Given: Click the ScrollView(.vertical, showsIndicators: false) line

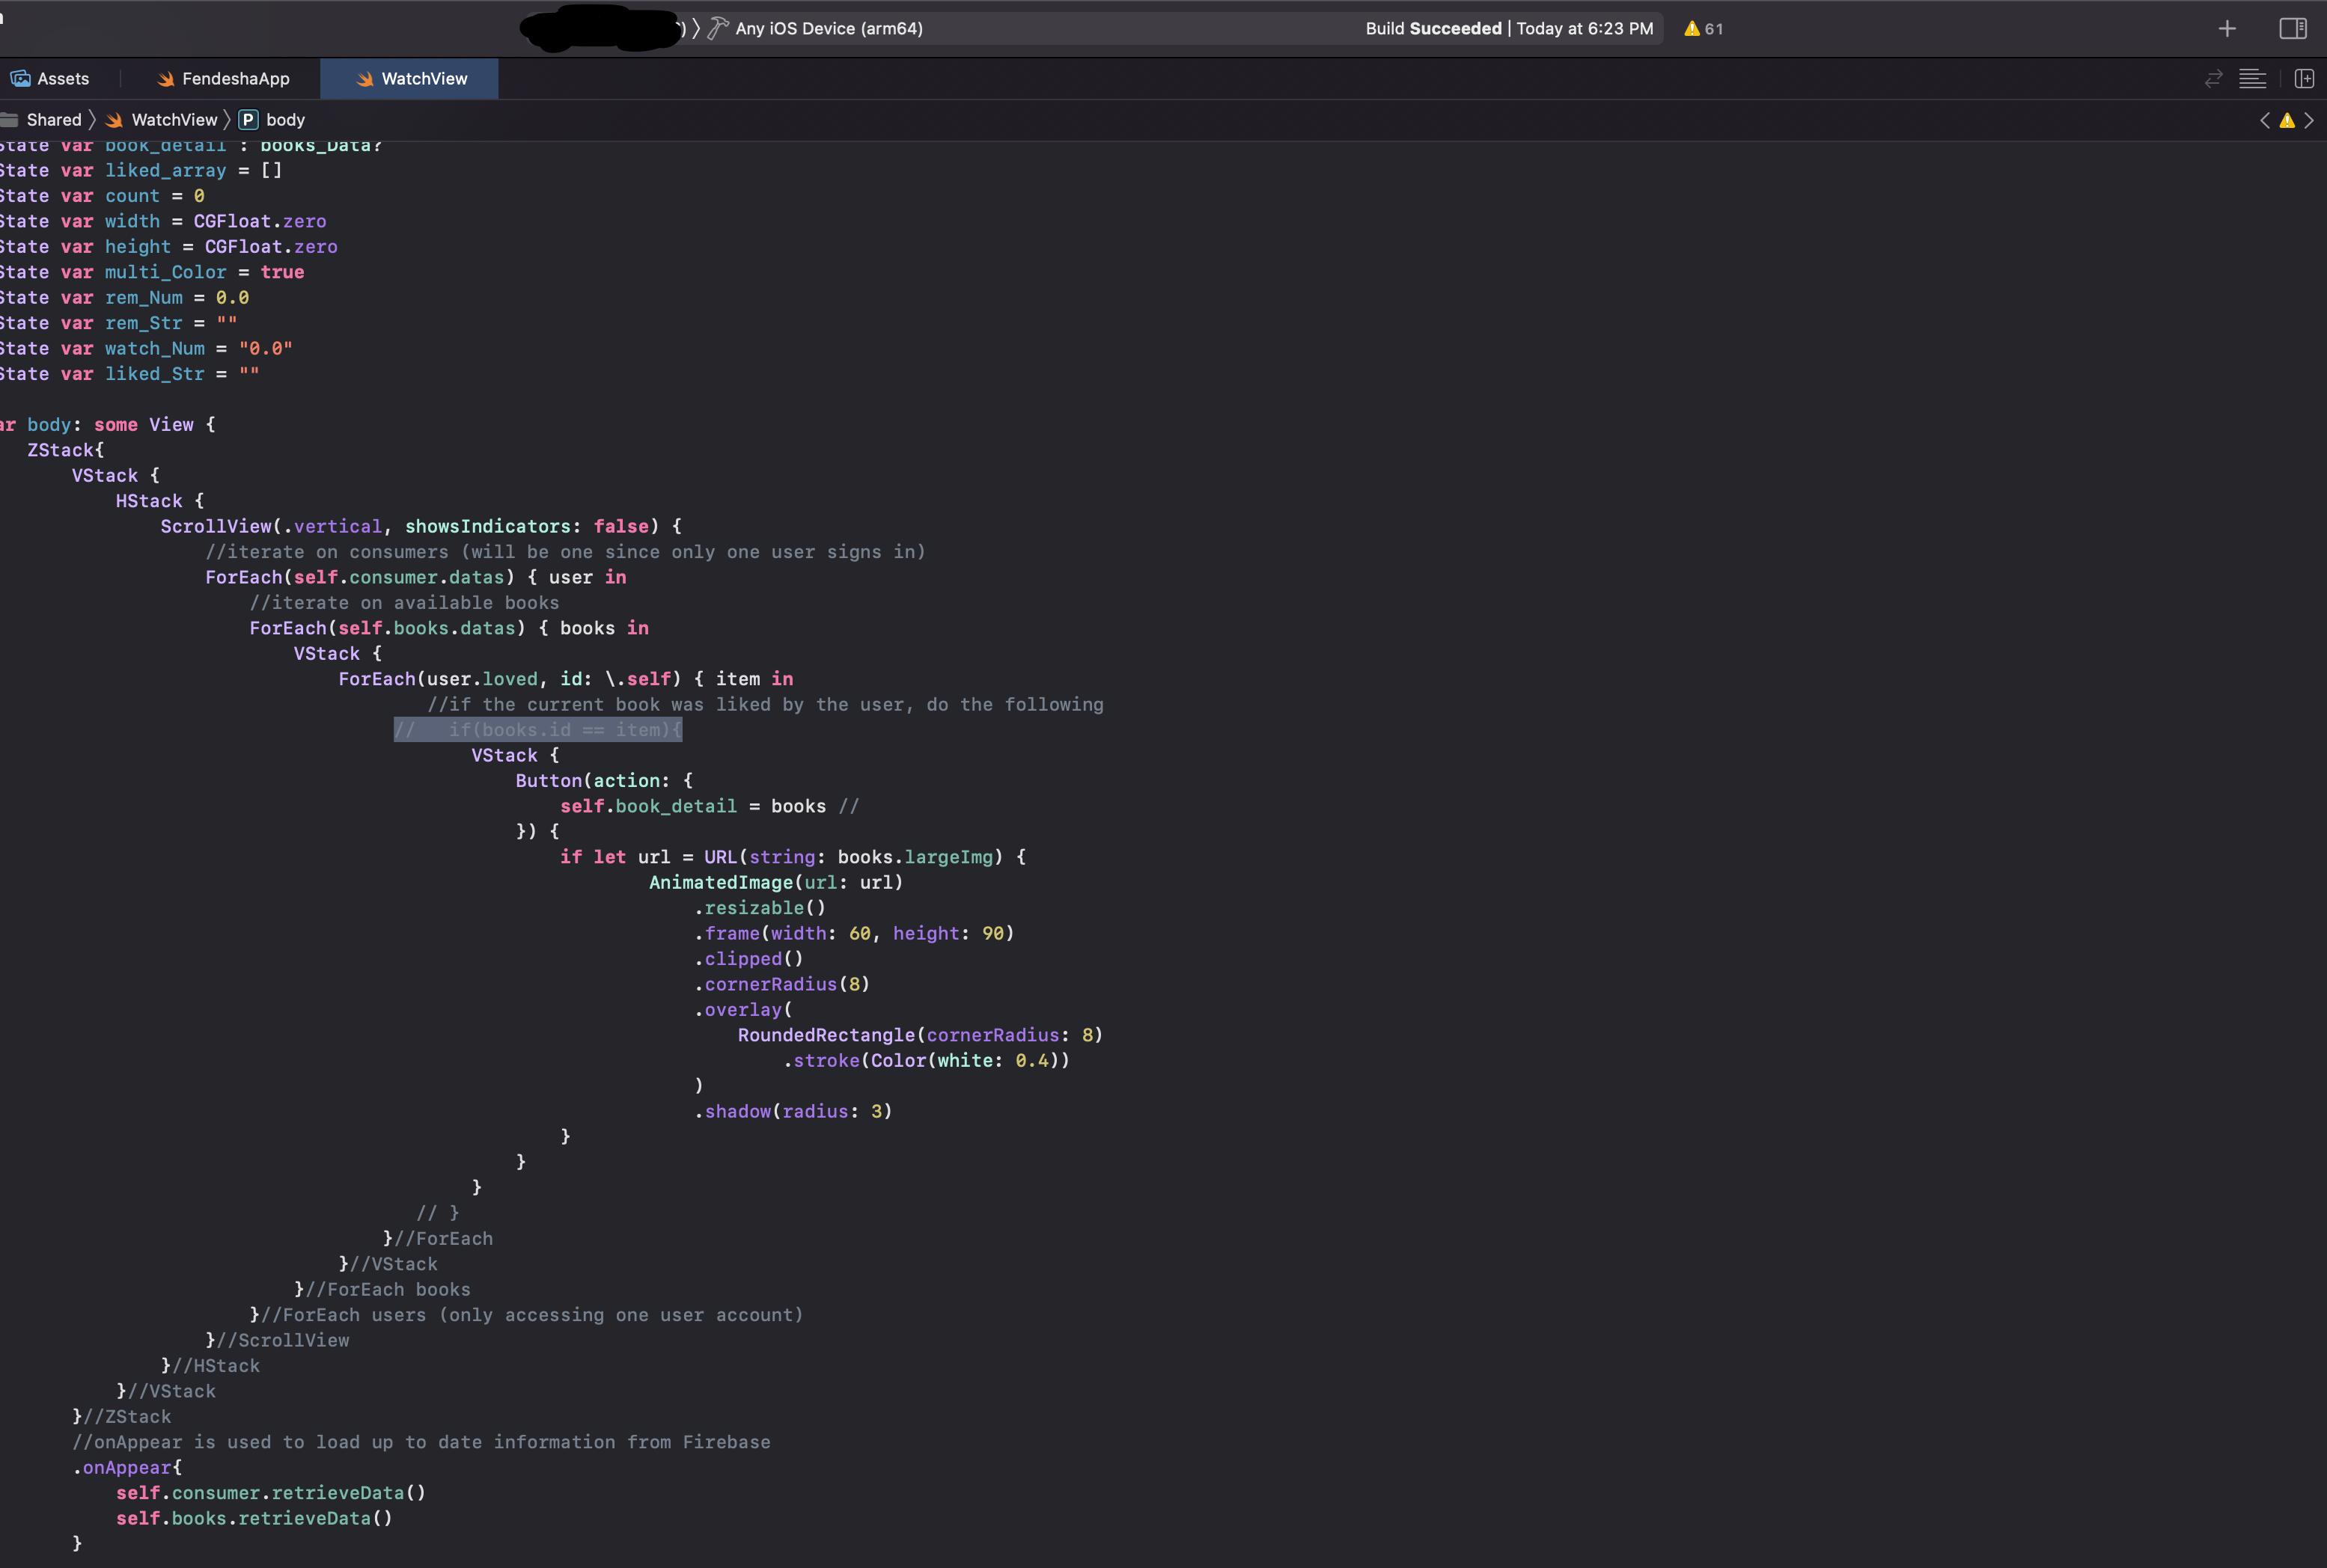Looking at the screenshot, I should [421, 526].
